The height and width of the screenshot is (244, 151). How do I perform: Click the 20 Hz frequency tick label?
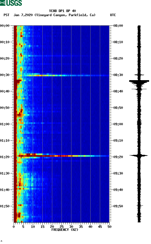(x=52, y=227)
